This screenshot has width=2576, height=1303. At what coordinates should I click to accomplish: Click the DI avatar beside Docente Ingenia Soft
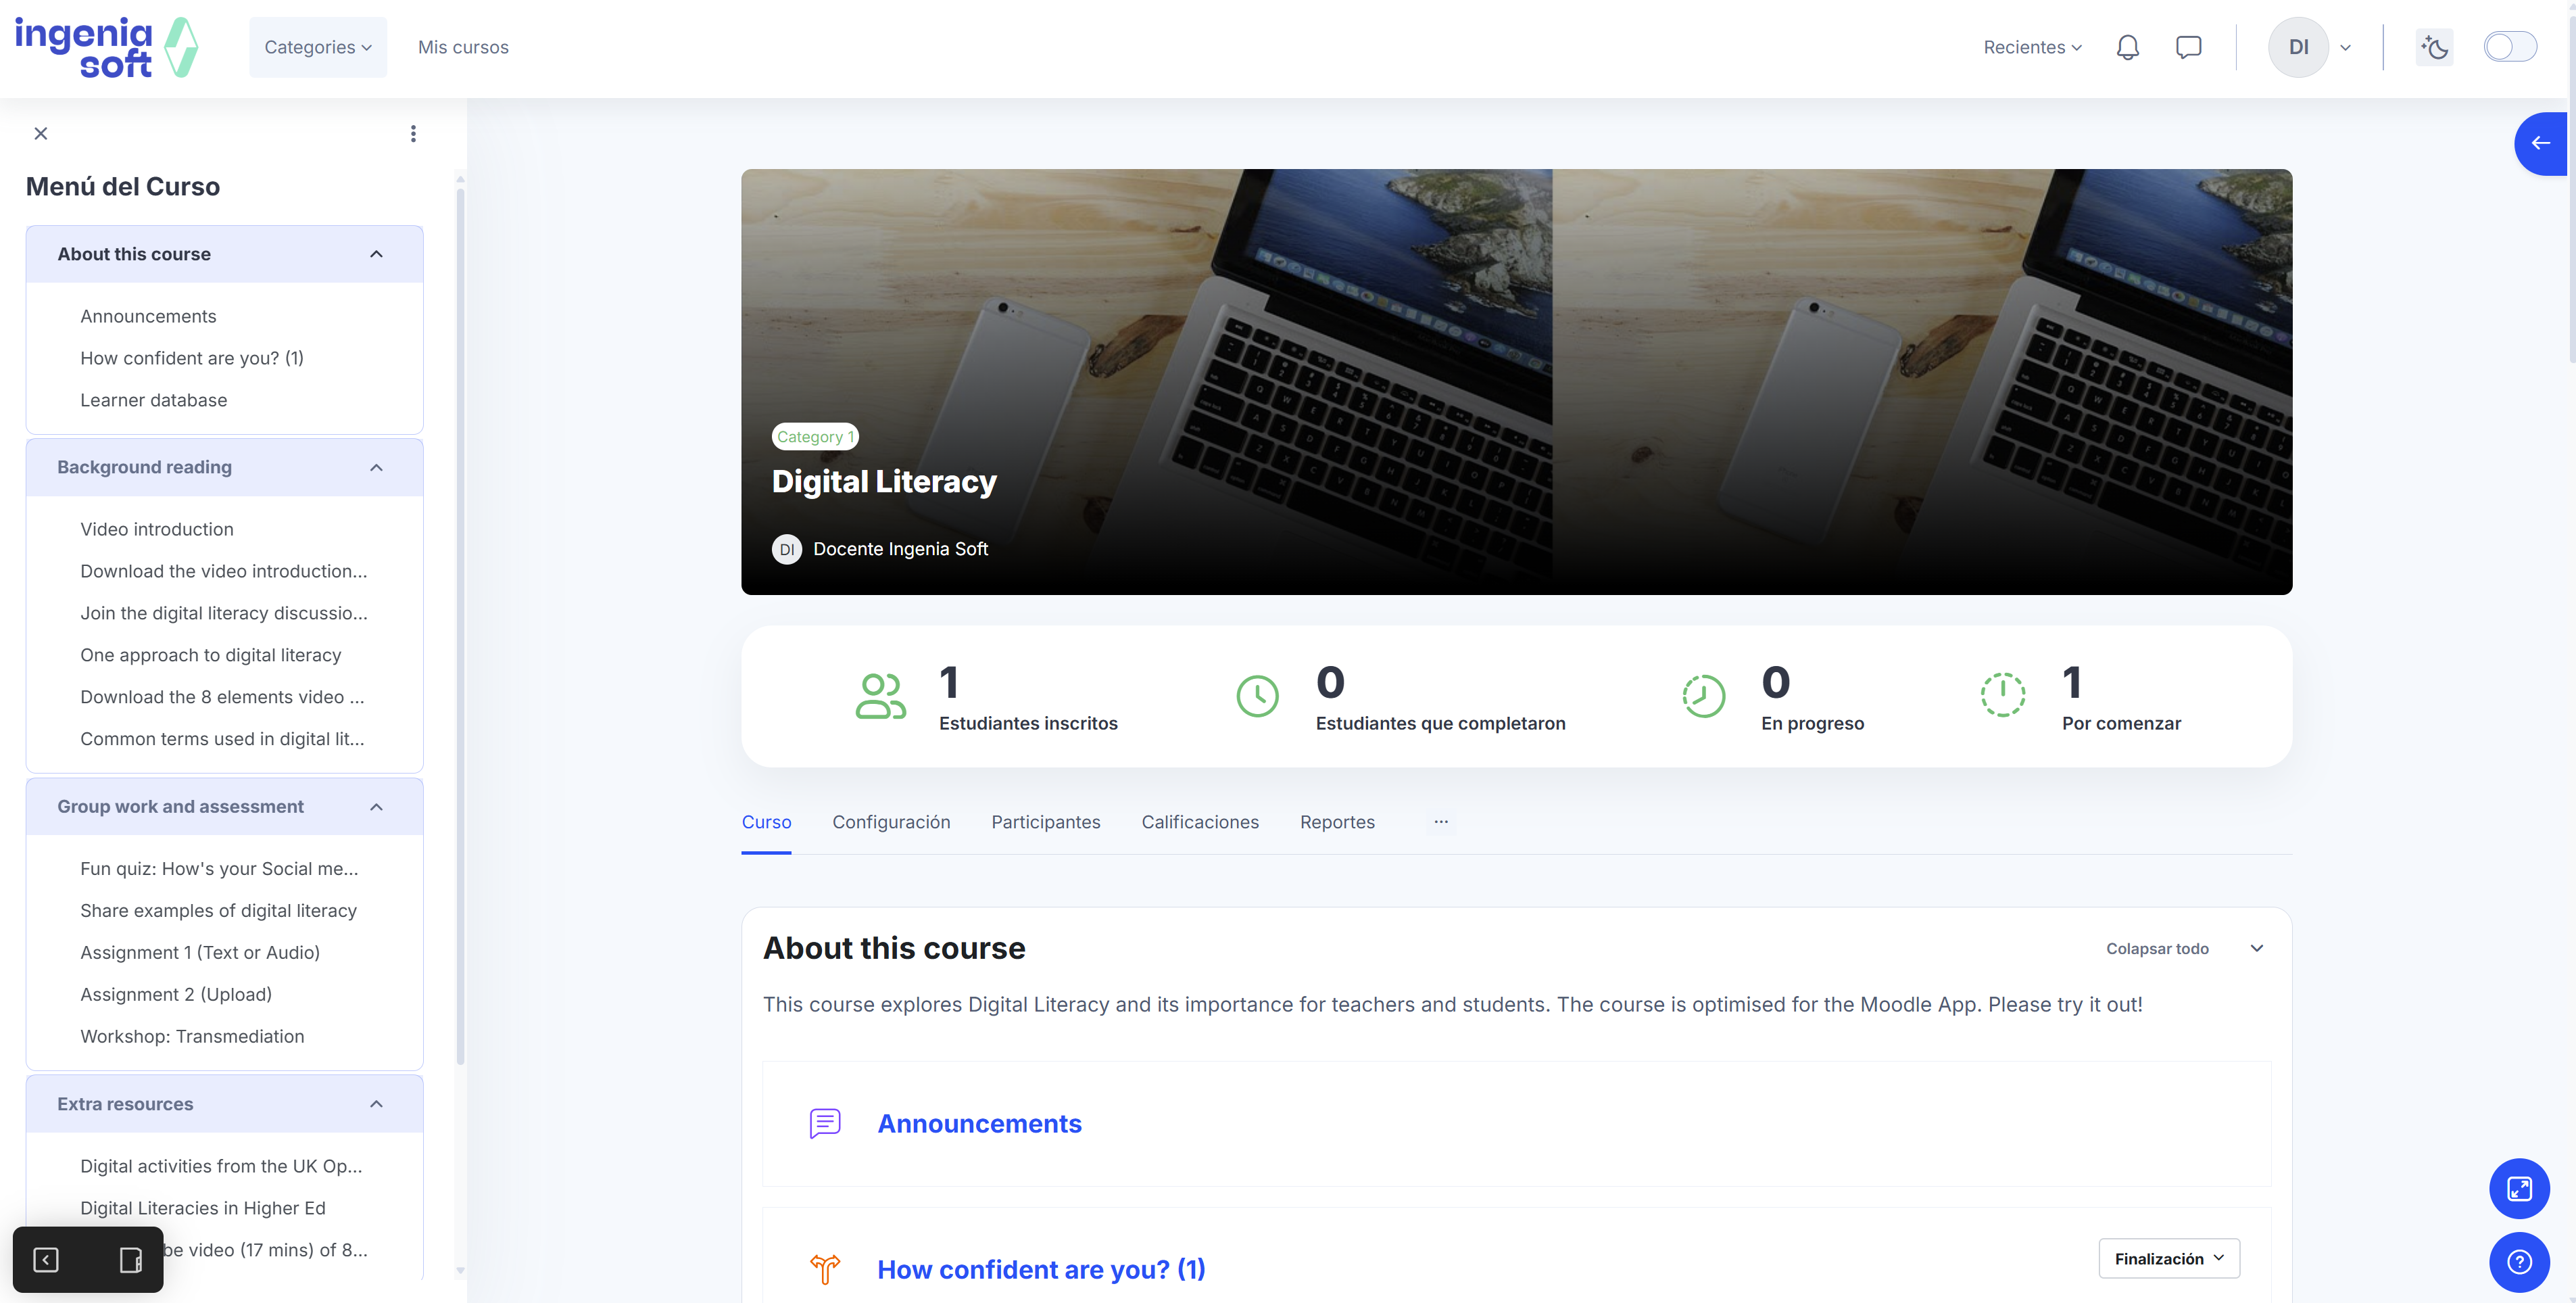[x=787, y=549]
